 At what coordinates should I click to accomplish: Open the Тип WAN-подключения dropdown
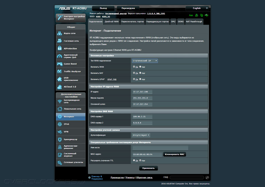(145, 61)
